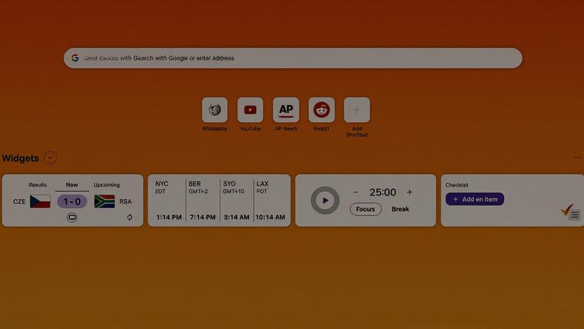The image size is (584, 329).
Task: Select the Break timer mode
Action: pos(401,209)
